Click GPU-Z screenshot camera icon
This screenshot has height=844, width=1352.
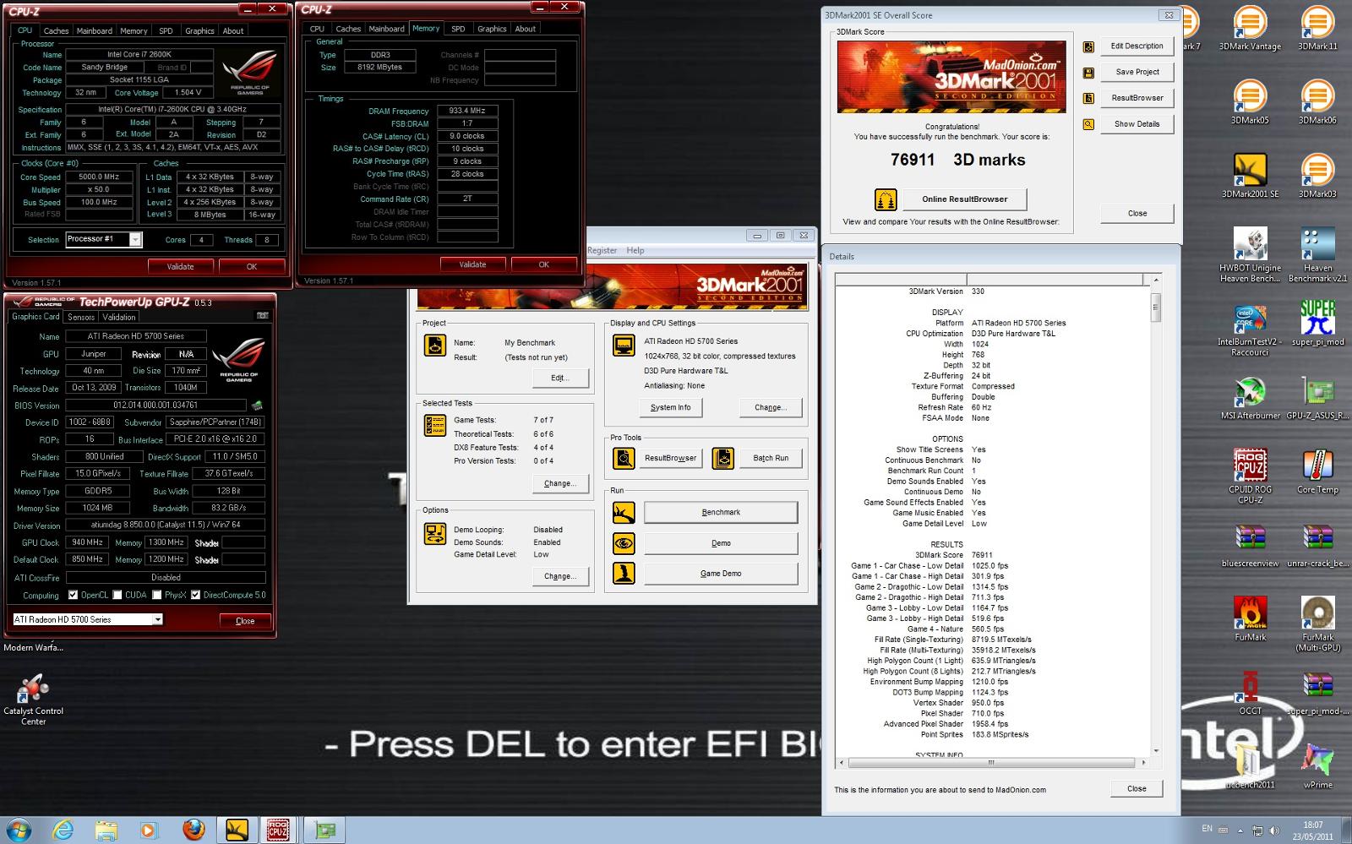[x=262, y=316]
